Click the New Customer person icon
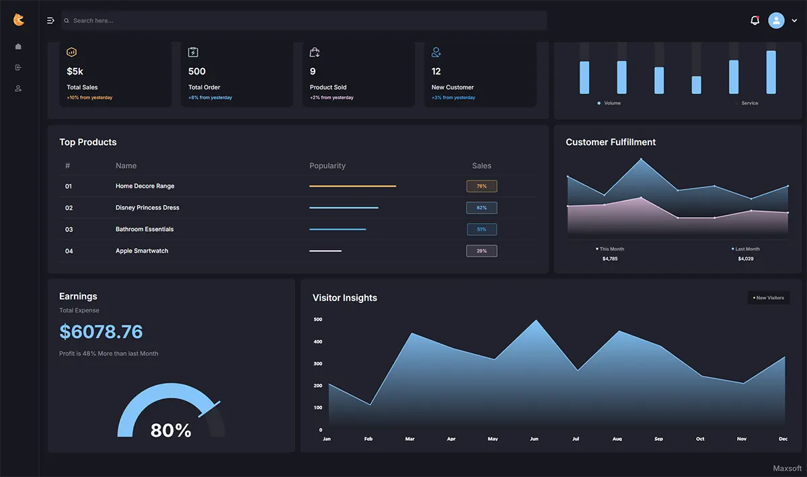The height and width of the screenshot is (477, 807). [436, 52]
